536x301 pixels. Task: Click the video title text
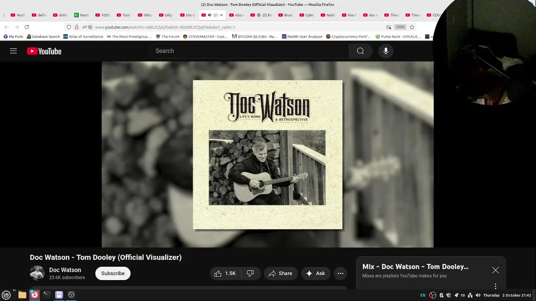click(x=106, y=258)
